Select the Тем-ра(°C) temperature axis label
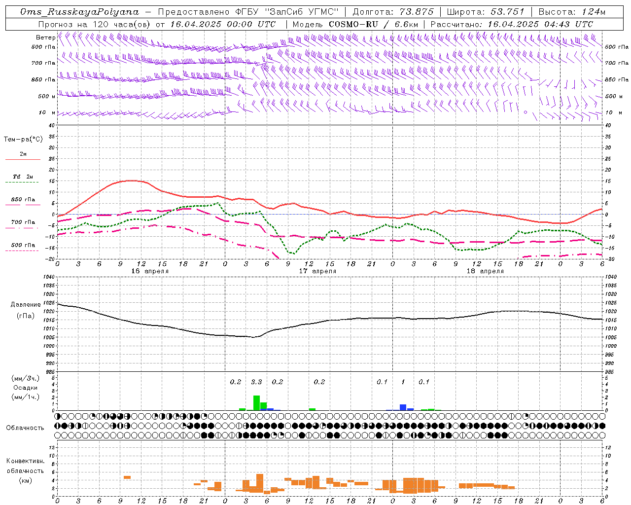 click(23, 140)
